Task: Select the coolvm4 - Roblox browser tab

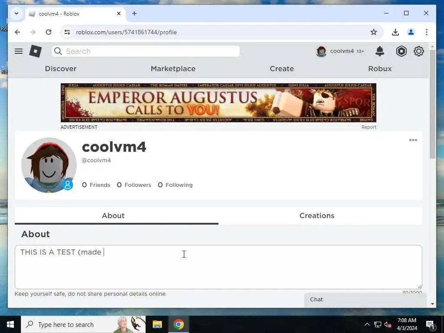Action: pos(75,13)
